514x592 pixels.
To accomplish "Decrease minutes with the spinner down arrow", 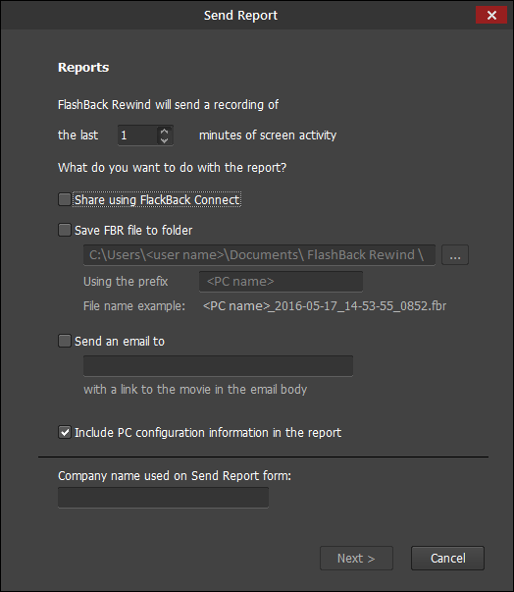I will 164,140.
